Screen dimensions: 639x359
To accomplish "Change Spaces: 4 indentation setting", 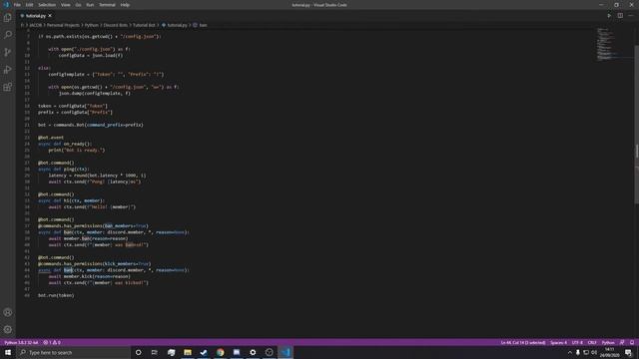I will (x=558, y=343).
